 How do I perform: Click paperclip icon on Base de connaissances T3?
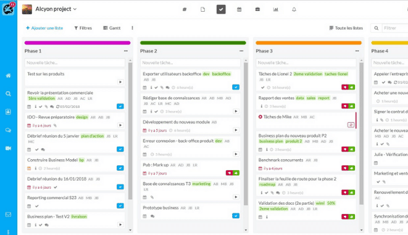152,197
